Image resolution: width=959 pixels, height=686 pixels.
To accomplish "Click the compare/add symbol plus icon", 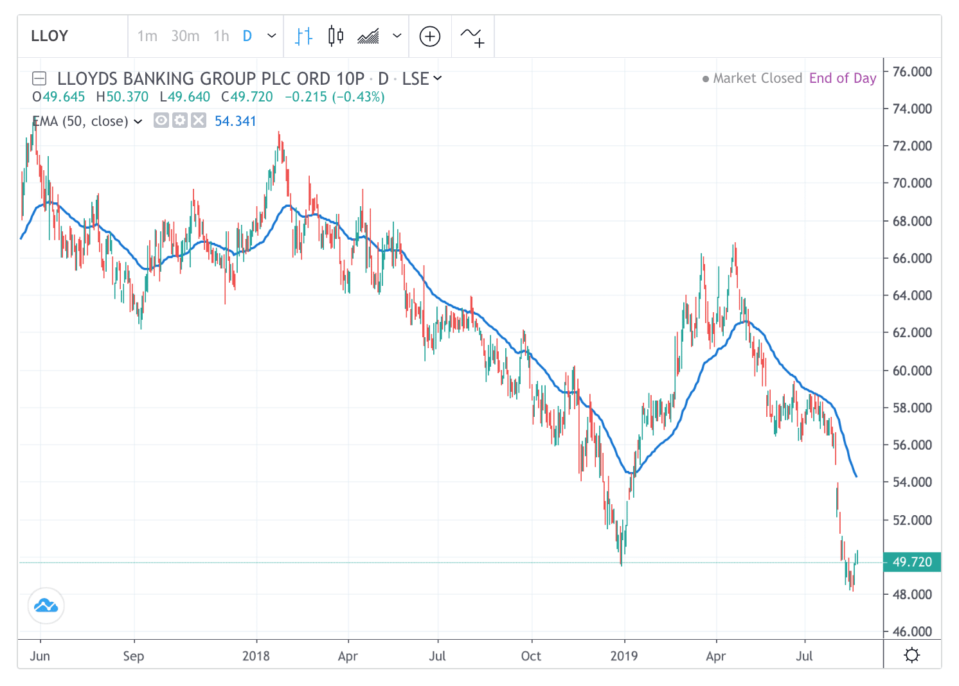I will coord(430,36).
